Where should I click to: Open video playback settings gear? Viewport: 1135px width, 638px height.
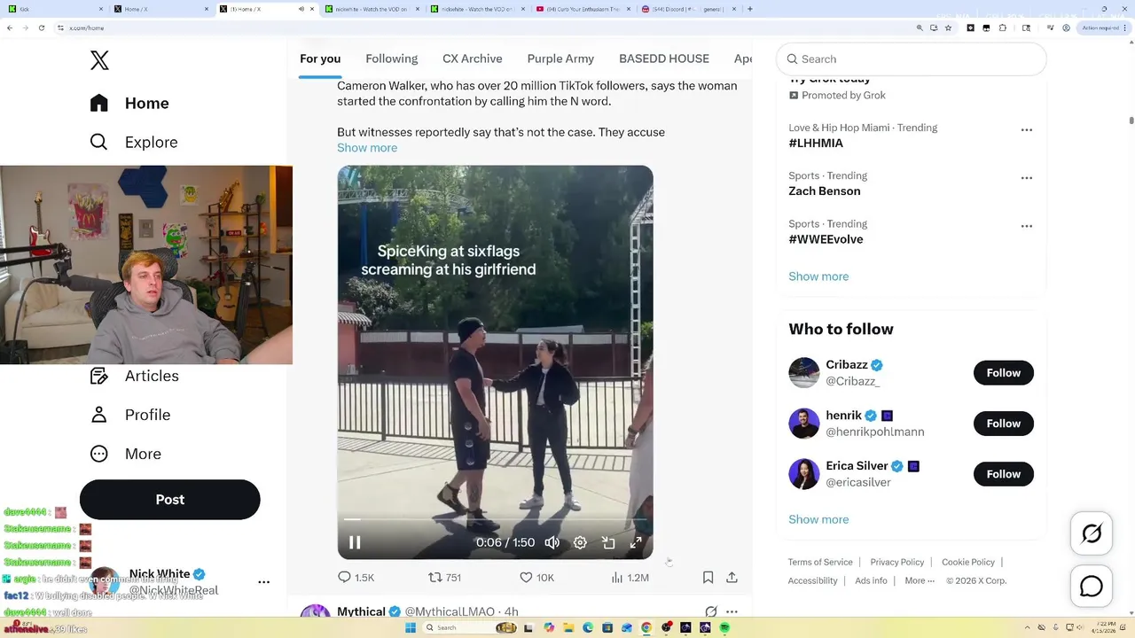point(580,542)
